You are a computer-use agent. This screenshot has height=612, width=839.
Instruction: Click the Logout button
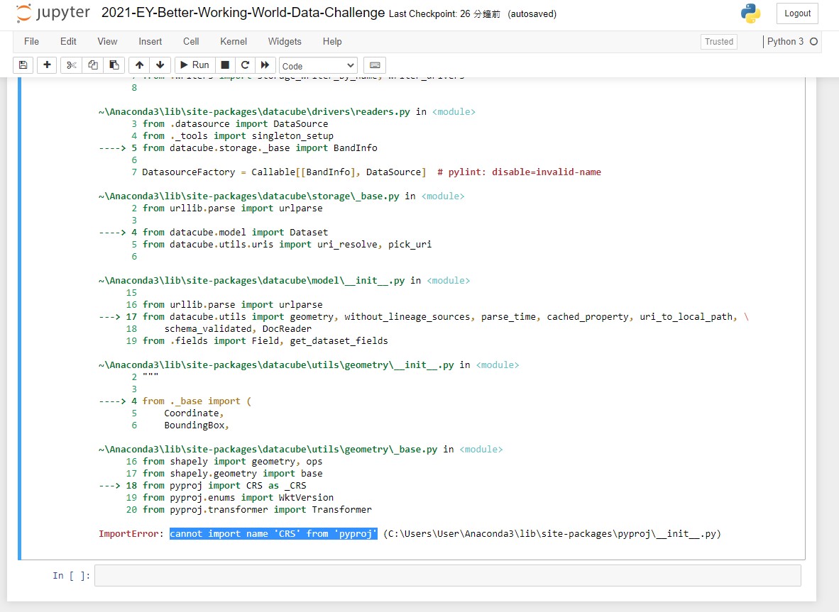(x=797, y=13)
